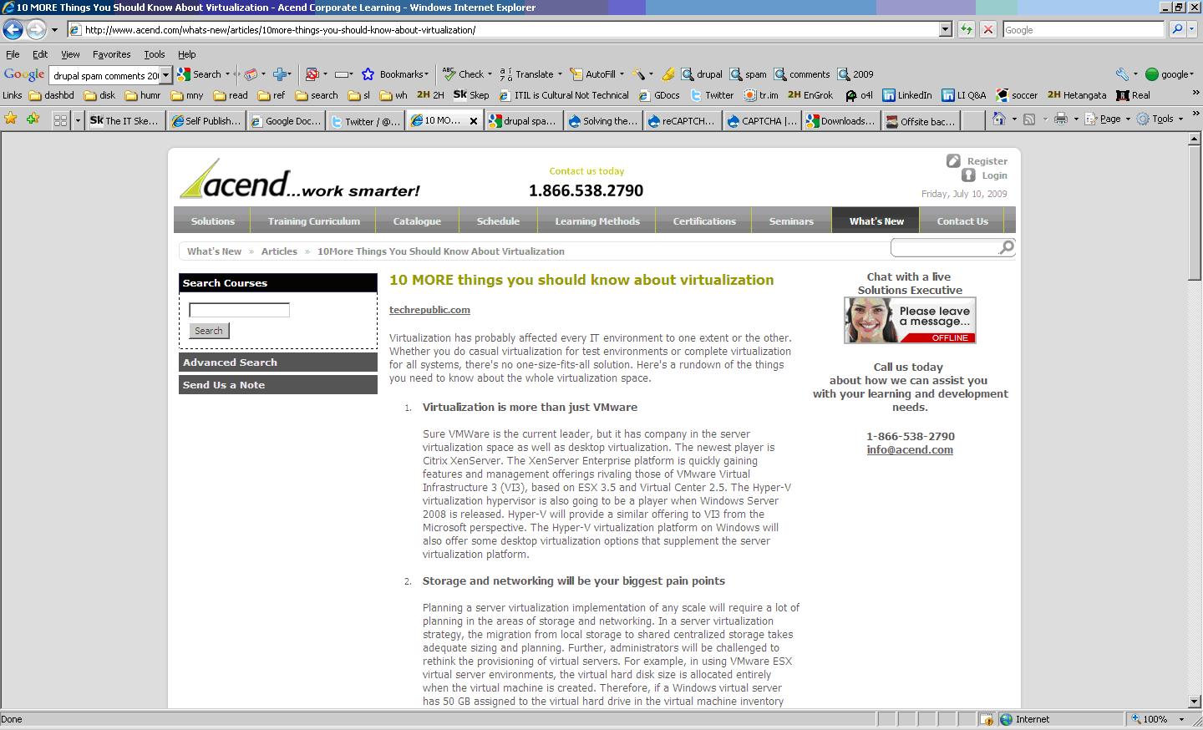Click the Login link

click(994, 175)
